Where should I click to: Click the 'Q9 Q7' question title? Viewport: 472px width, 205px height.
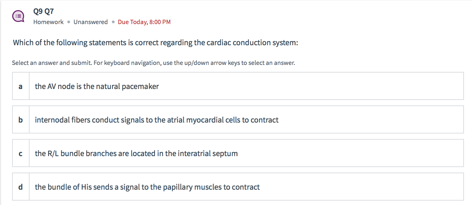43,12
